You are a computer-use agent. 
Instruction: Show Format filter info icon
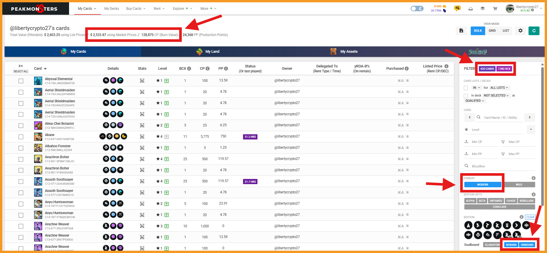click(x=533, y=178)
